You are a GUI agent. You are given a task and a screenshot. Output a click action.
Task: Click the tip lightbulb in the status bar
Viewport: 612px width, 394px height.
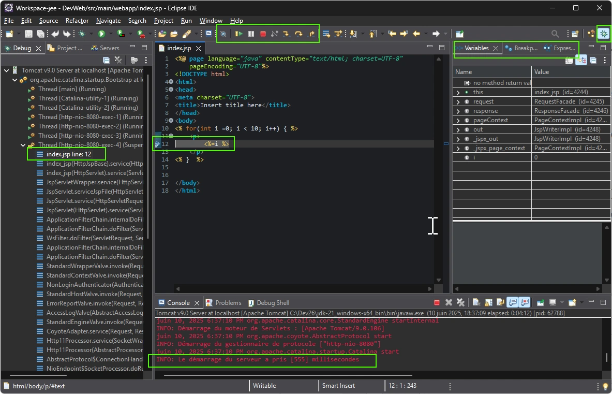tap(605, 386)
